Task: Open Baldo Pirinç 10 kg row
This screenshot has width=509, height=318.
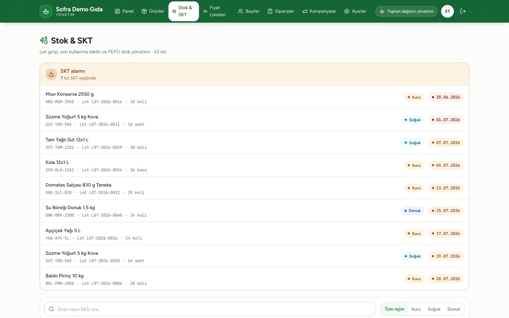Action: point(255,279)
